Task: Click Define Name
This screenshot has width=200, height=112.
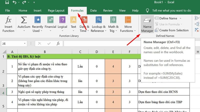Action: (166, 18)
